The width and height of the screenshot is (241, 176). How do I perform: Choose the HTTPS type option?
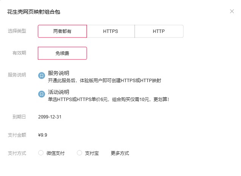coord(110,31)
